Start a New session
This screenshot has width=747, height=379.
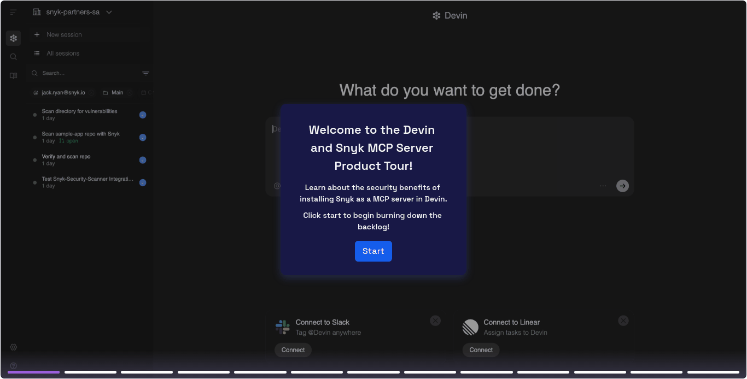click(90, 34)
